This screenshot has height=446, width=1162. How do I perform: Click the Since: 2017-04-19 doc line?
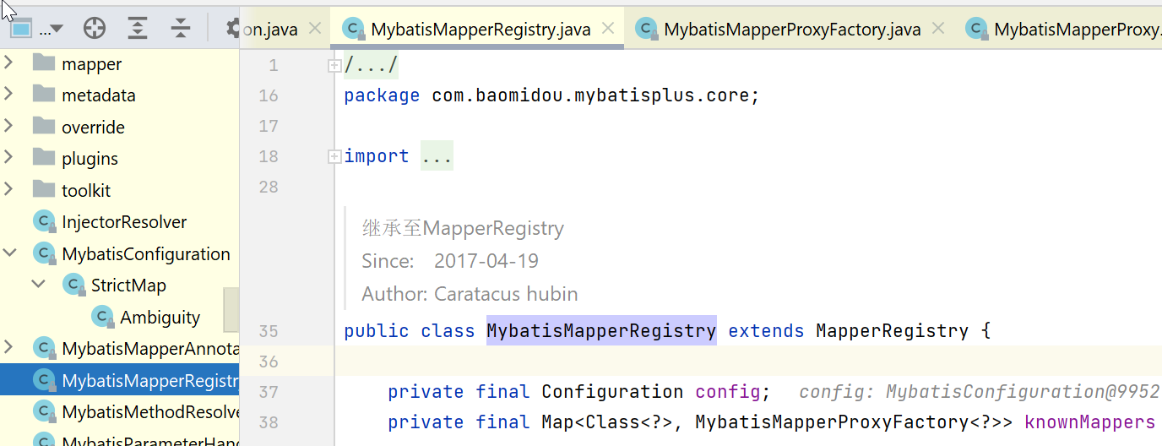pyautogui.click(x=450, y=261)
